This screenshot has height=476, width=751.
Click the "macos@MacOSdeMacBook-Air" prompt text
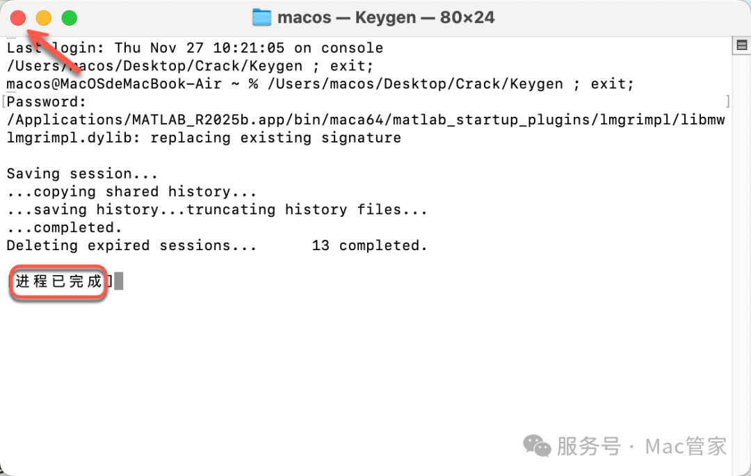114,84
